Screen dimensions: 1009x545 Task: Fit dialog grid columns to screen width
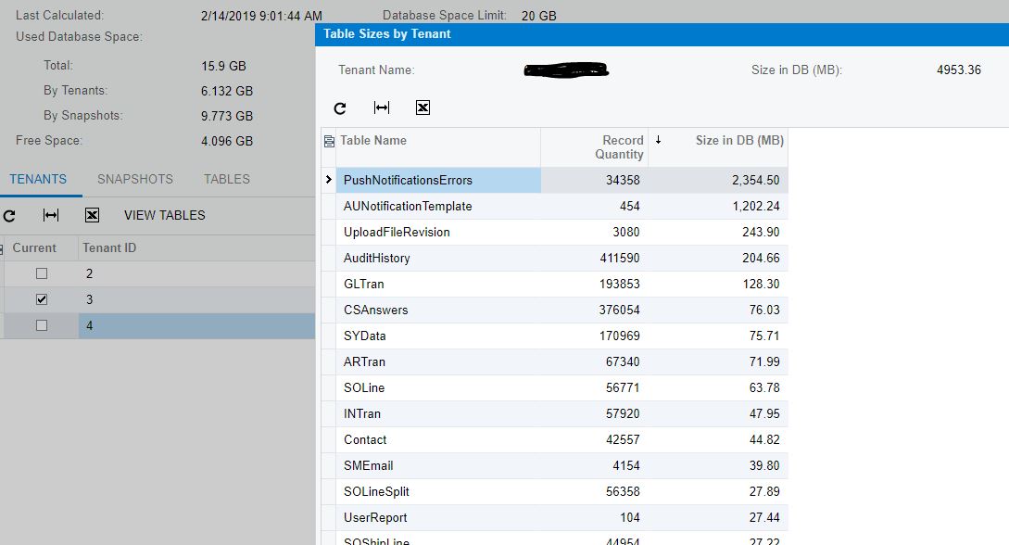point(381,108)
